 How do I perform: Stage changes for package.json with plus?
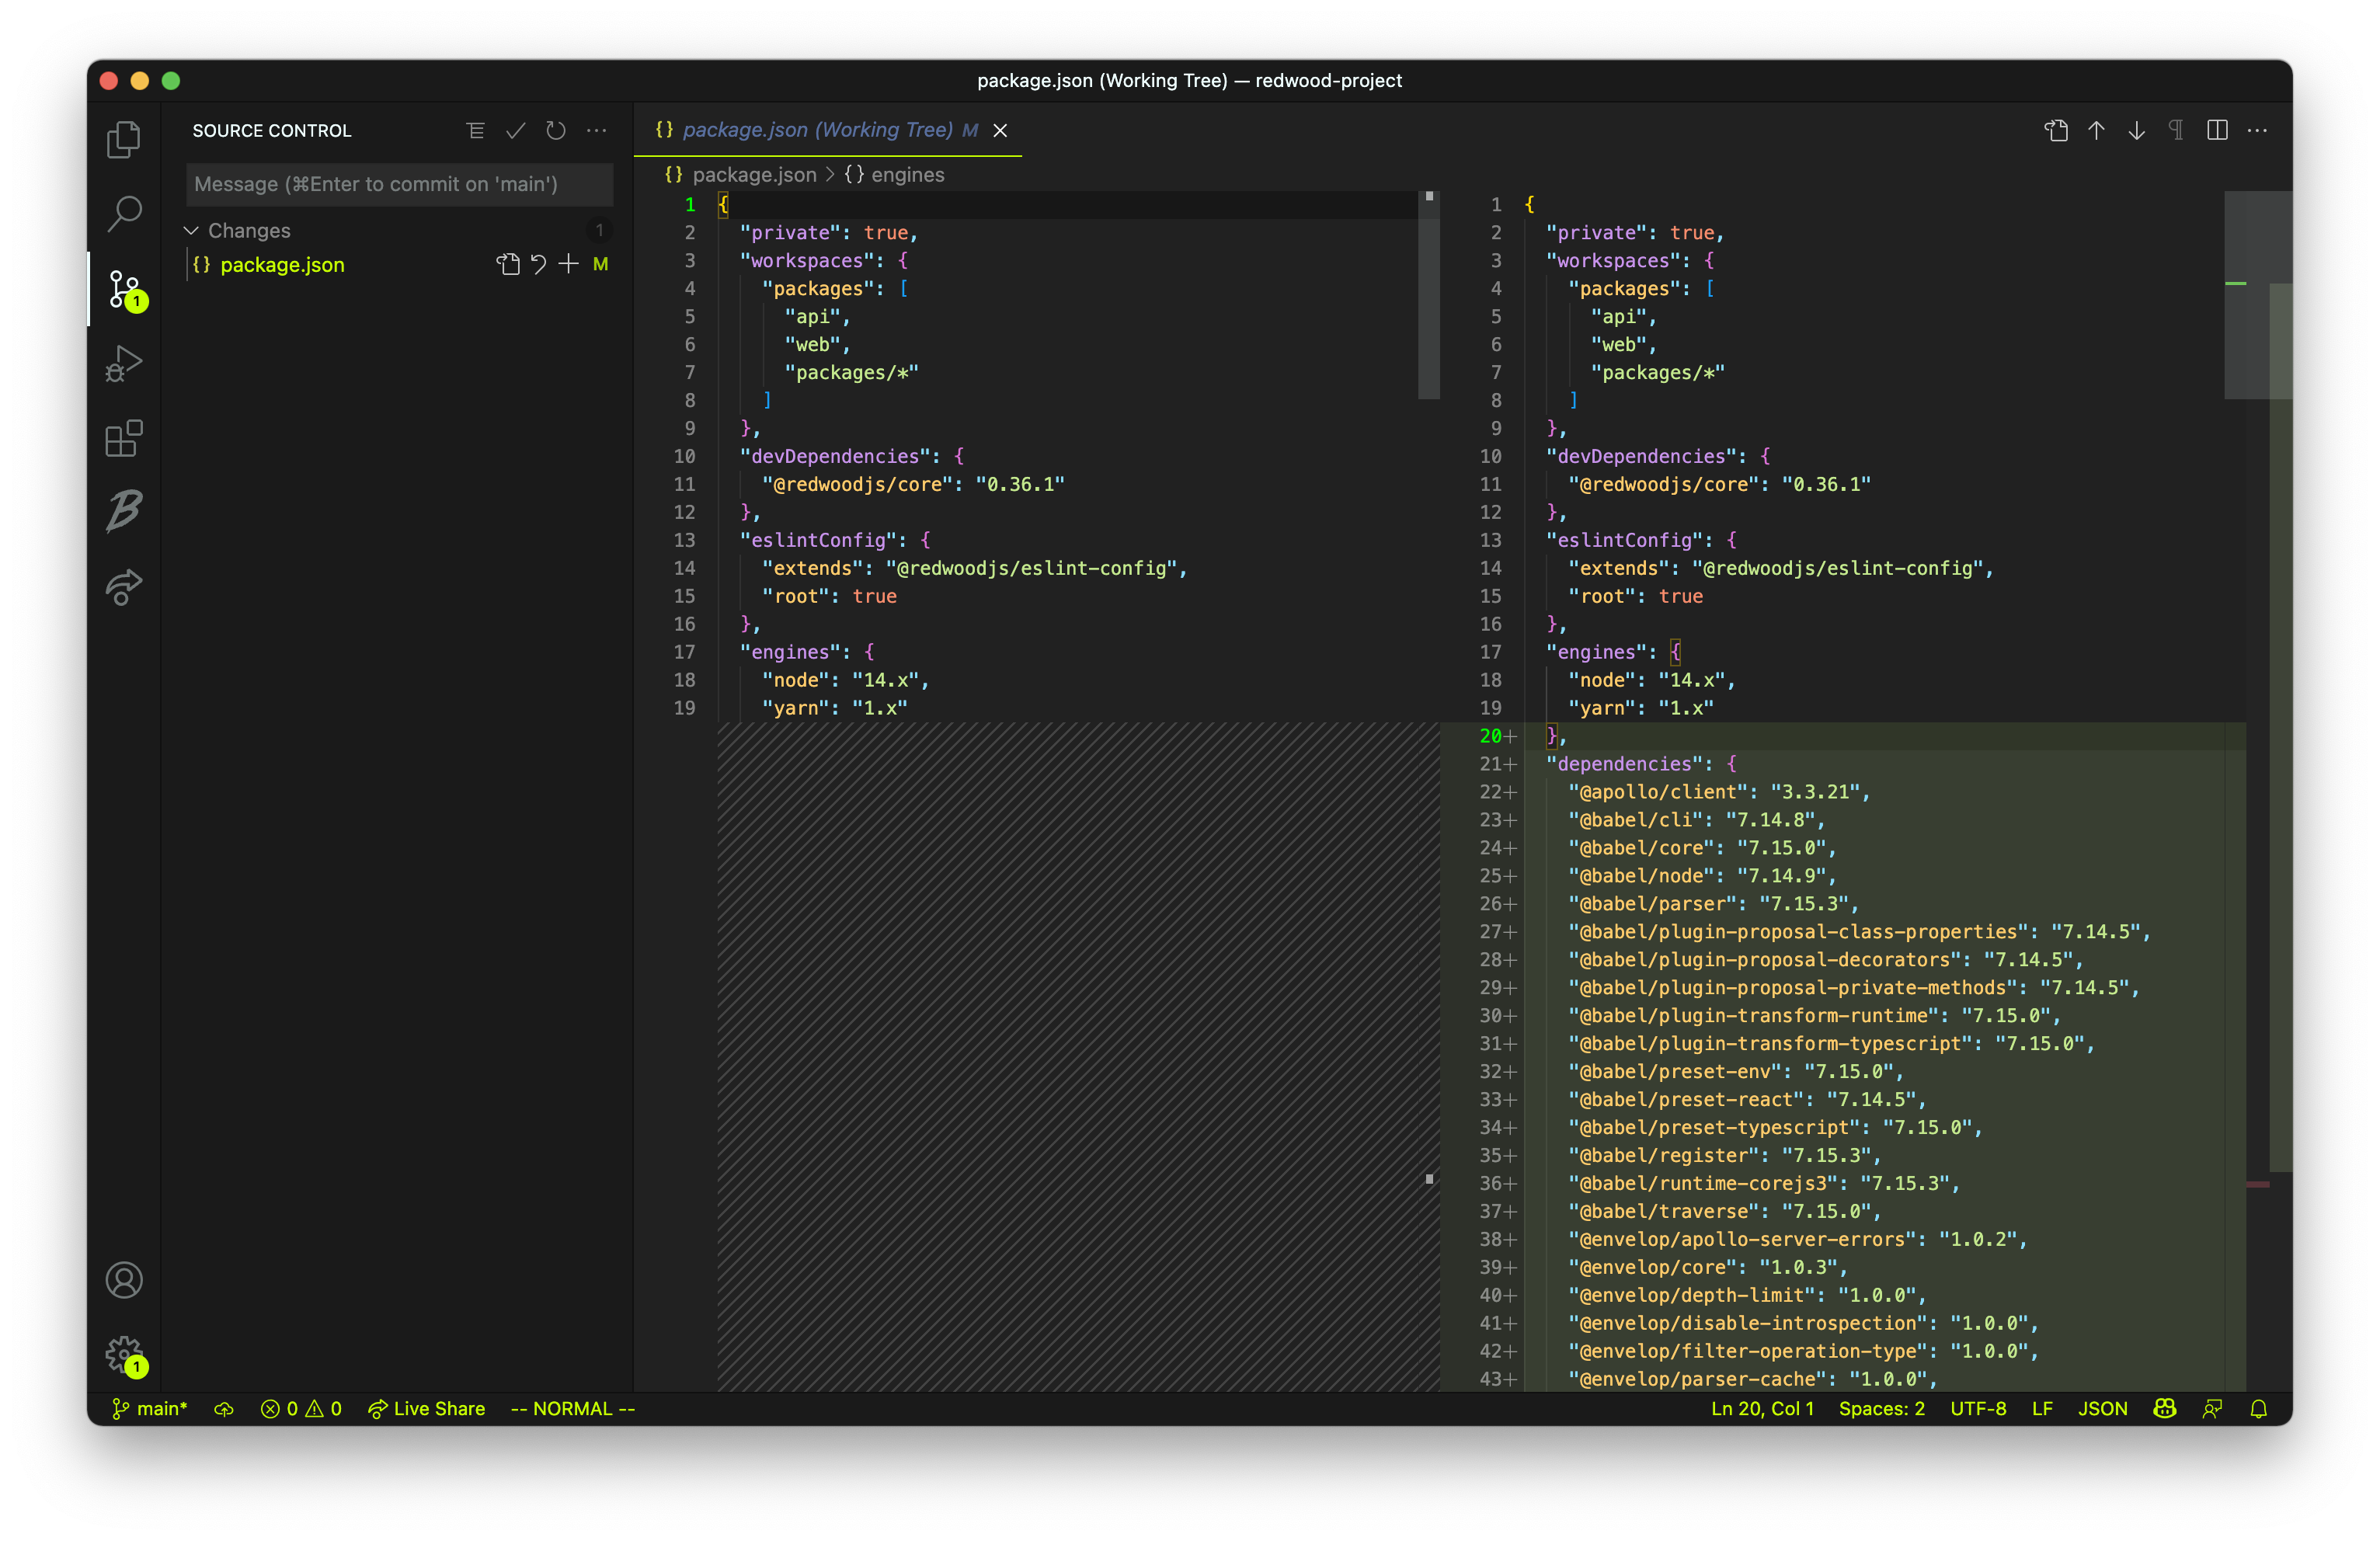568,264
